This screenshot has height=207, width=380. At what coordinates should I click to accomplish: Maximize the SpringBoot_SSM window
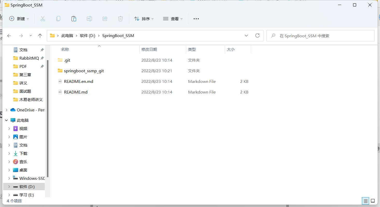click(355, 5)
